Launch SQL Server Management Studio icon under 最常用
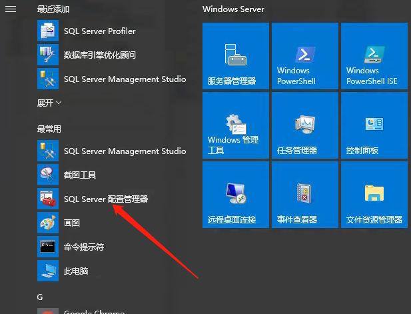 tap(48, 151)
